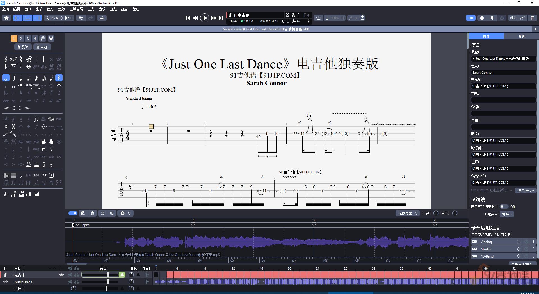Click the Print icon in the toolbar
The image size is (539, 294).
[x=102, y=18]
